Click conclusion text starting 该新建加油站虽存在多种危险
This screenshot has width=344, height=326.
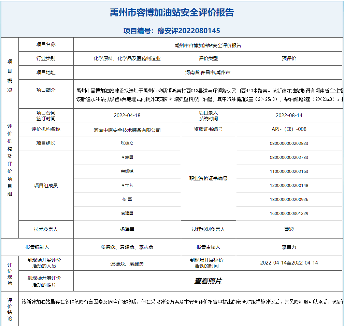click(x=183, y=302)
